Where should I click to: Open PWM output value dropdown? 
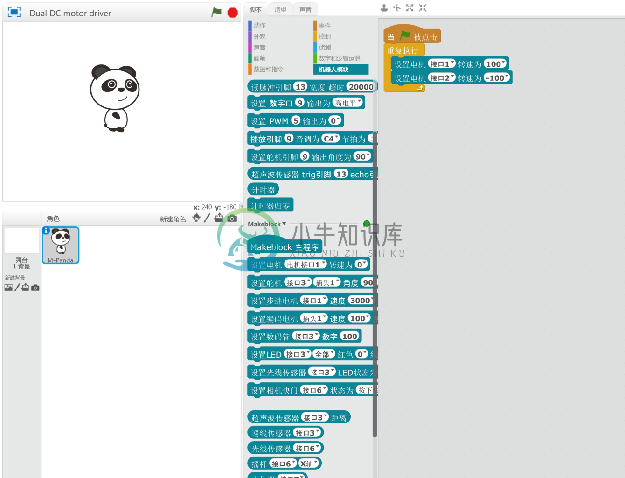point(335,120)
